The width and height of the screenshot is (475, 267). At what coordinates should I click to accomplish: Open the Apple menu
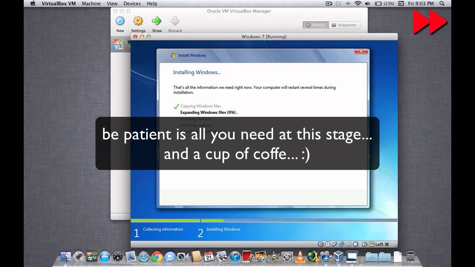point(33,4)
